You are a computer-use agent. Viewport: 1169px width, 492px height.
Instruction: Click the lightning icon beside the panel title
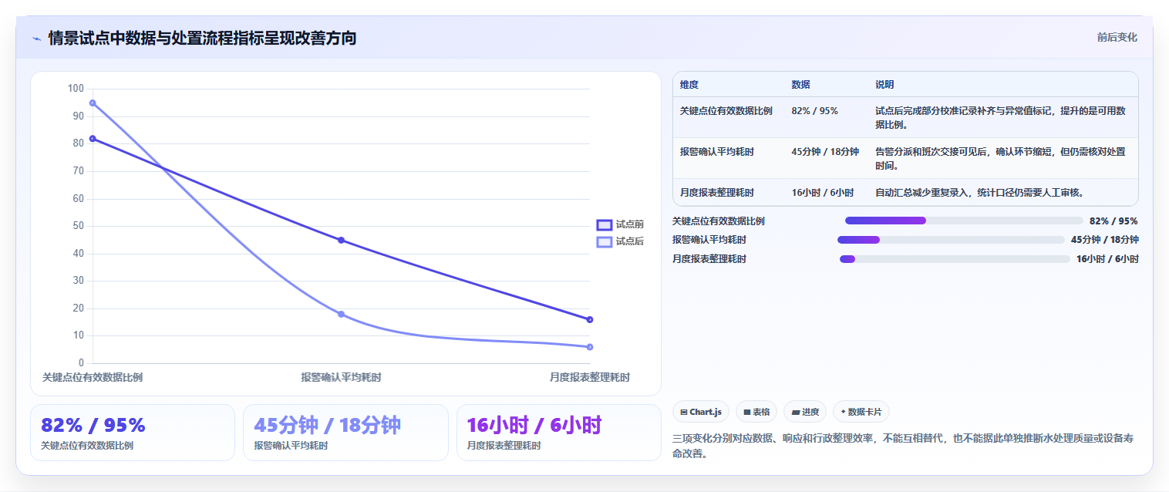37,39
